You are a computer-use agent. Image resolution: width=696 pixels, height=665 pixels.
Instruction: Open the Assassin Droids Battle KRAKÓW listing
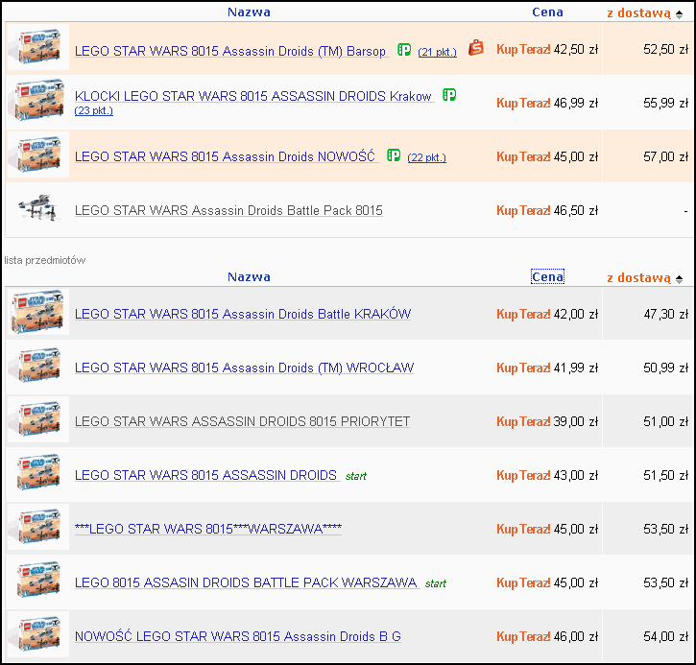pos(243,314)
